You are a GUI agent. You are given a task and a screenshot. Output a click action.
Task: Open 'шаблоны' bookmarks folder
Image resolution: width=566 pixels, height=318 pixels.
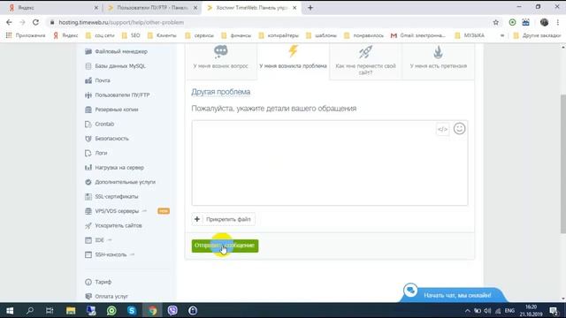pos(321,35)
